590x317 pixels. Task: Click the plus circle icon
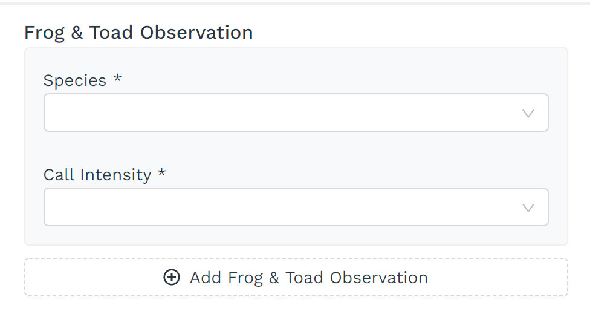tap(172, 278)
